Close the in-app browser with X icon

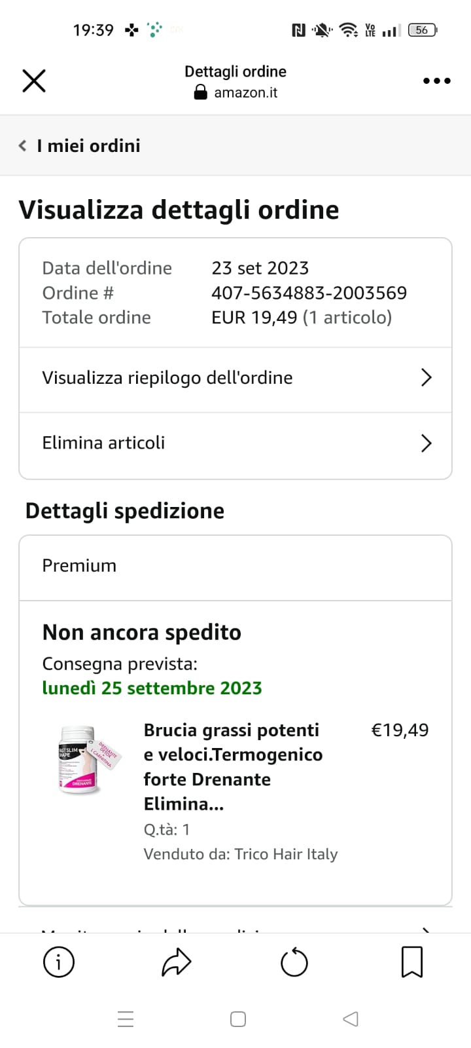[34, 81]
